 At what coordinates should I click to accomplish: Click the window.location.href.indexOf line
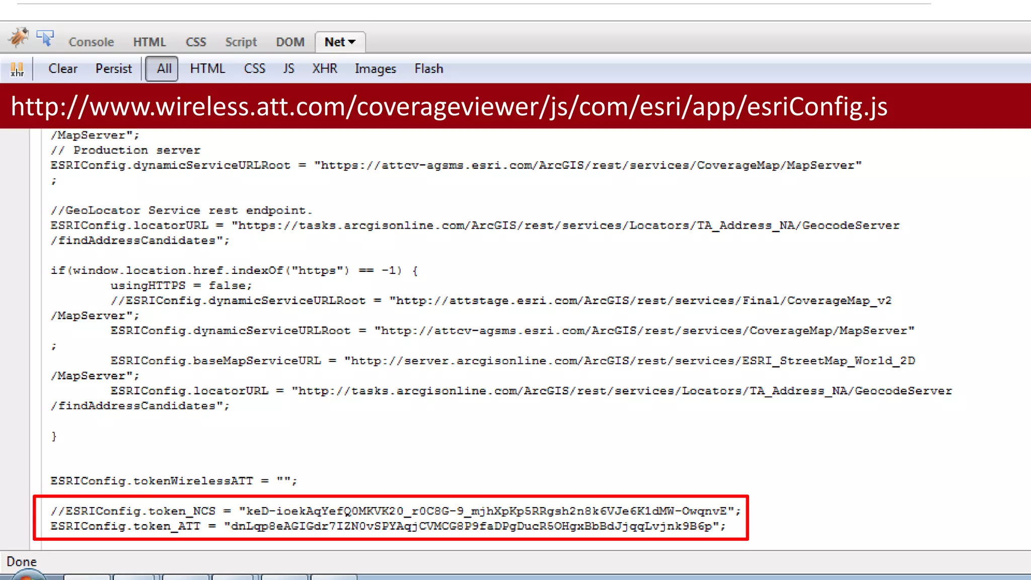coord(234,271)
